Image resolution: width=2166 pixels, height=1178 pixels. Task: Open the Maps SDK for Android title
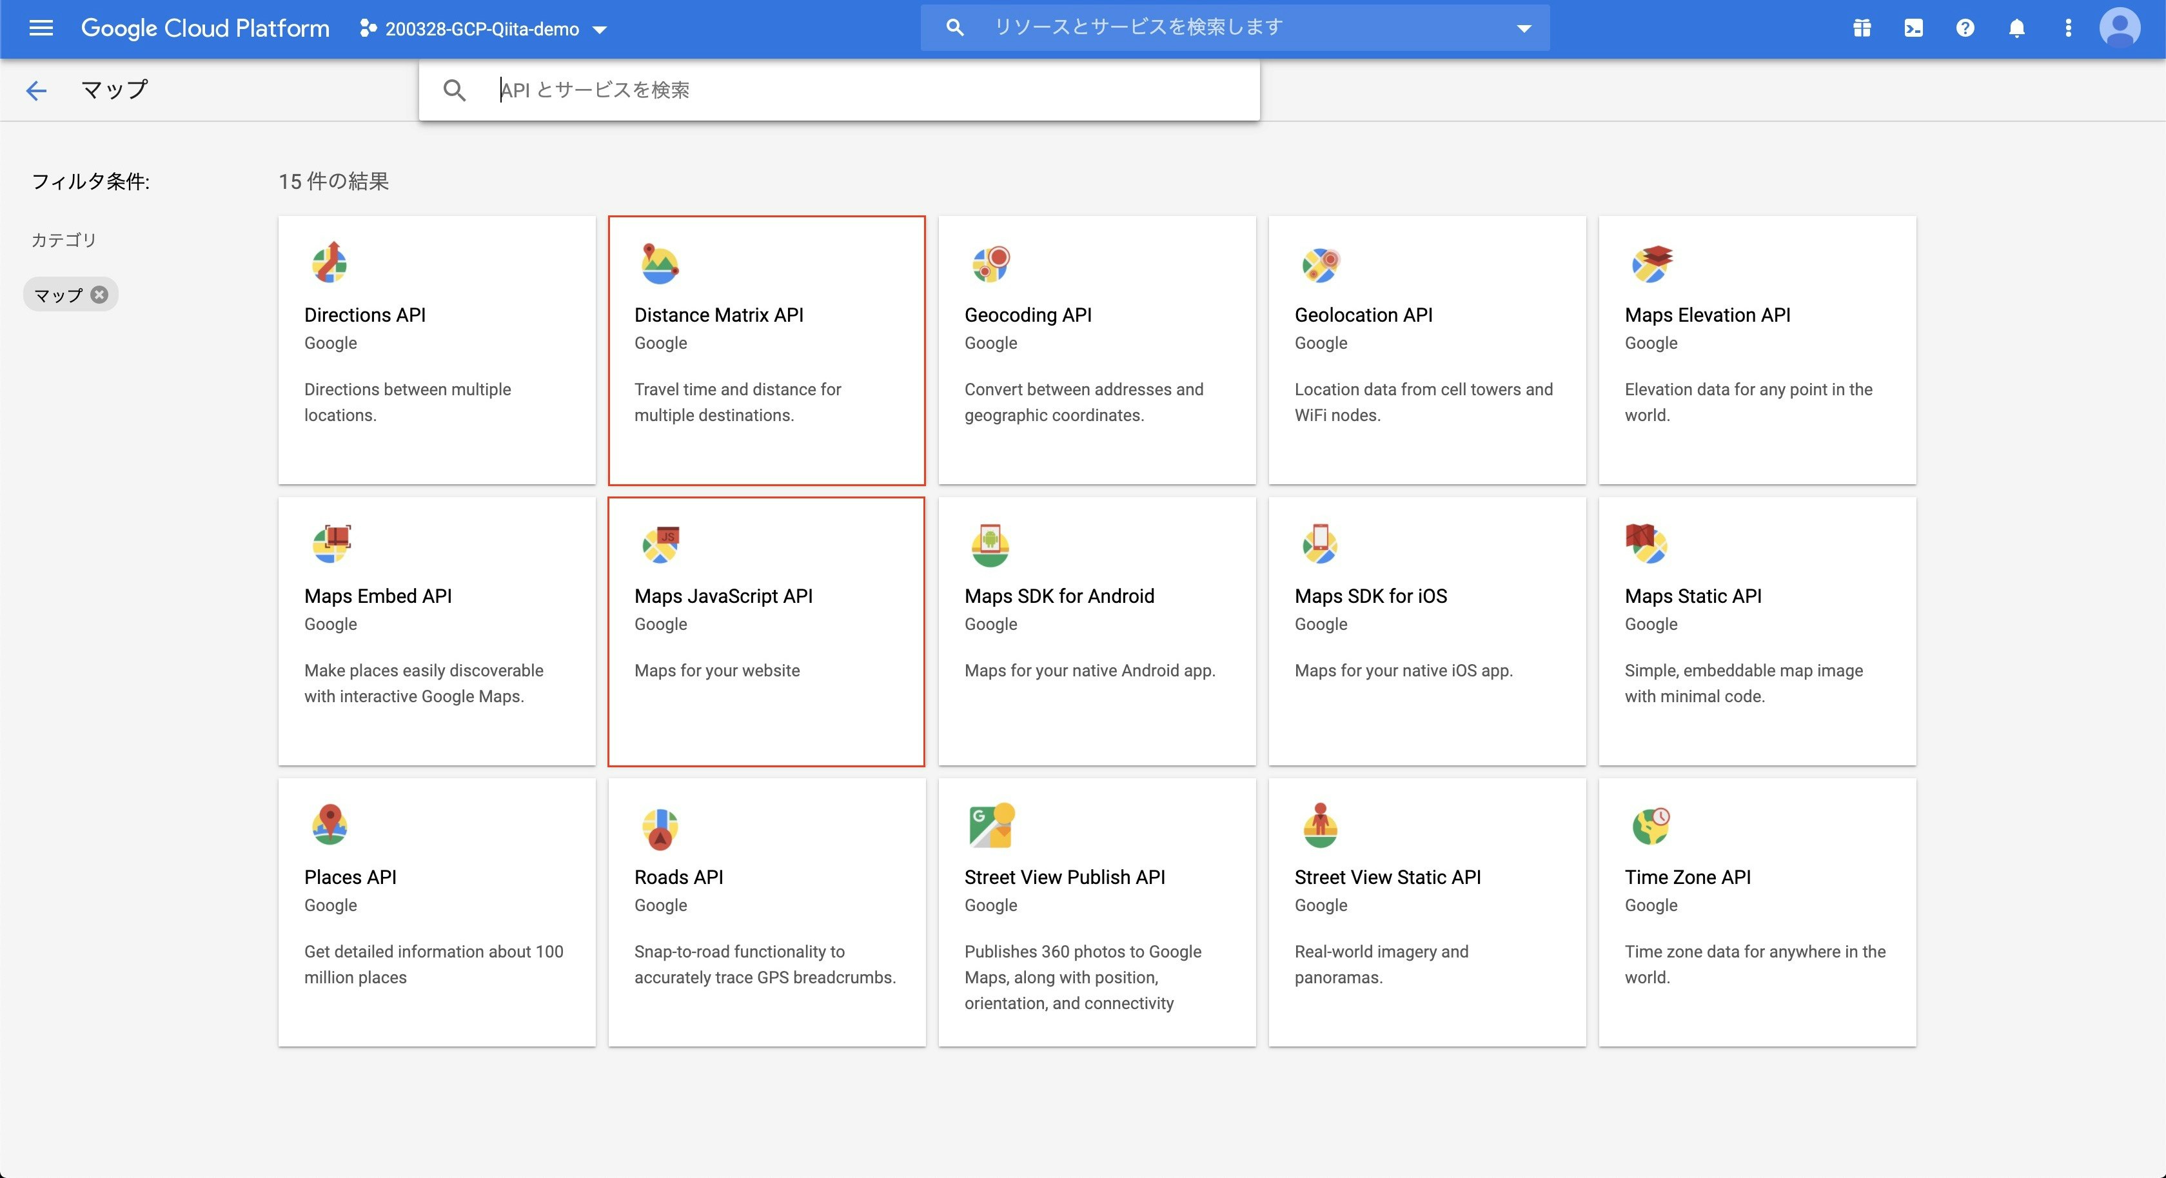(x=1059, y=595)
